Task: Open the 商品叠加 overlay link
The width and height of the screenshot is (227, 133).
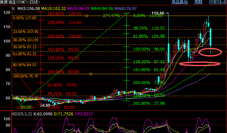Action: click(x=179, y=2)
